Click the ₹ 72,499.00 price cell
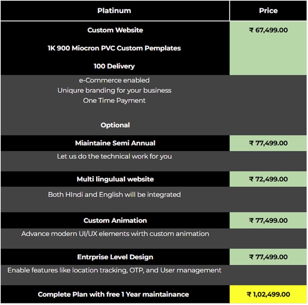 click(268, 179)
